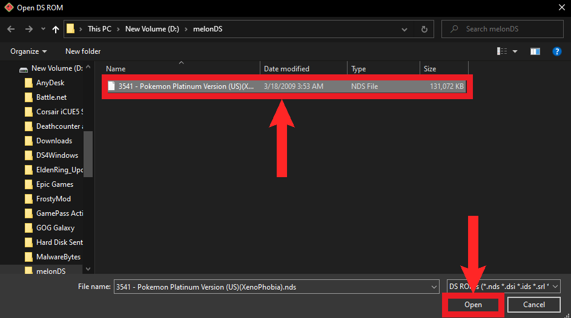Click the NDS File type cell
Viewport: 571px width, 318px height.
[365, 86]
